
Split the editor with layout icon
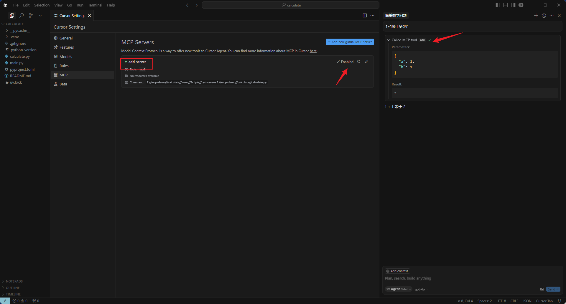tap(365, 16)
